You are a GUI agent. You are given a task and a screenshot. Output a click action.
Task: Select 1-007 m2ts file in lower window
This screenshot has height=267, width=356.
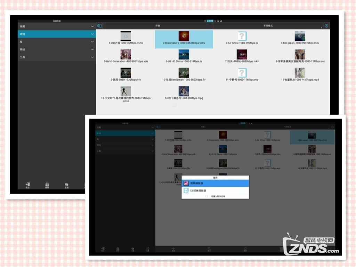click(x=178, y=136)
